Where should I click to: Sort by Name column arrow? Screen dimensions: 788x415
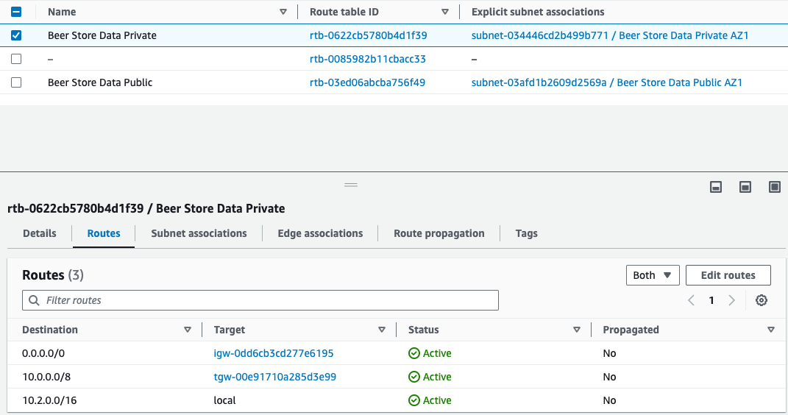click(x=283, y=12)
